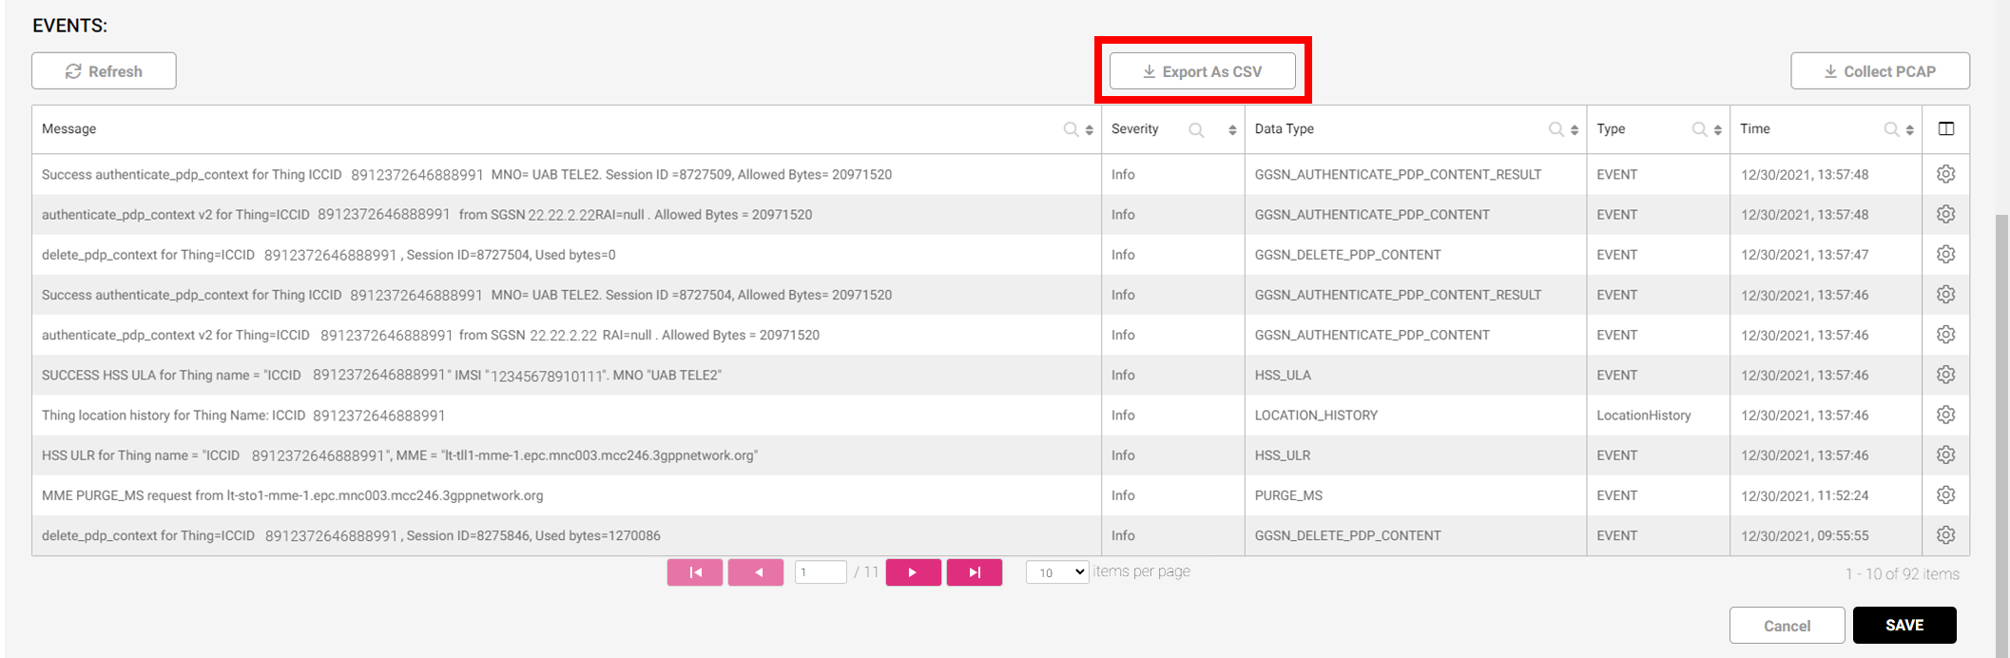This screenshot has width=2010, height=658.
Task: Click the Collect PCAP button
Action: pyautogui.click(x=1880, y=71)
